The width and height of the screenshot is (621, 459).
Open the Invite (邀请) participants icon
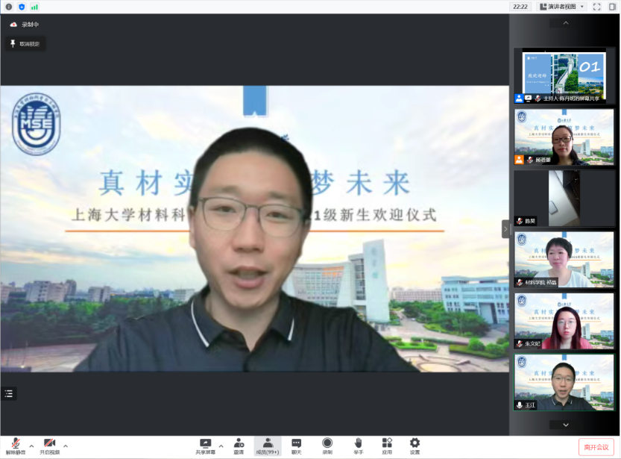point(239,443)
